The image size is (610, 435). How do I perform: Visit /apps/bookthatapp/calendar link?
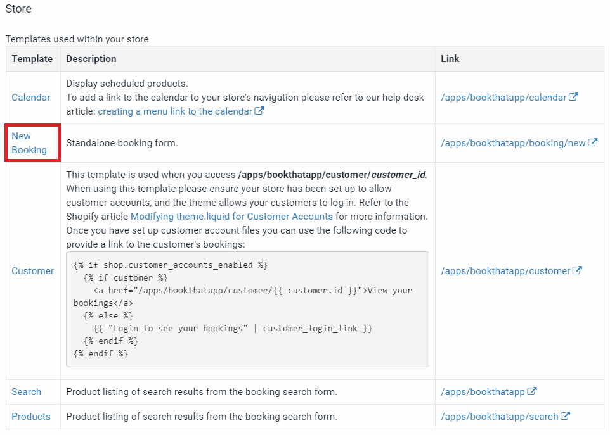click(x=503, y=98)
